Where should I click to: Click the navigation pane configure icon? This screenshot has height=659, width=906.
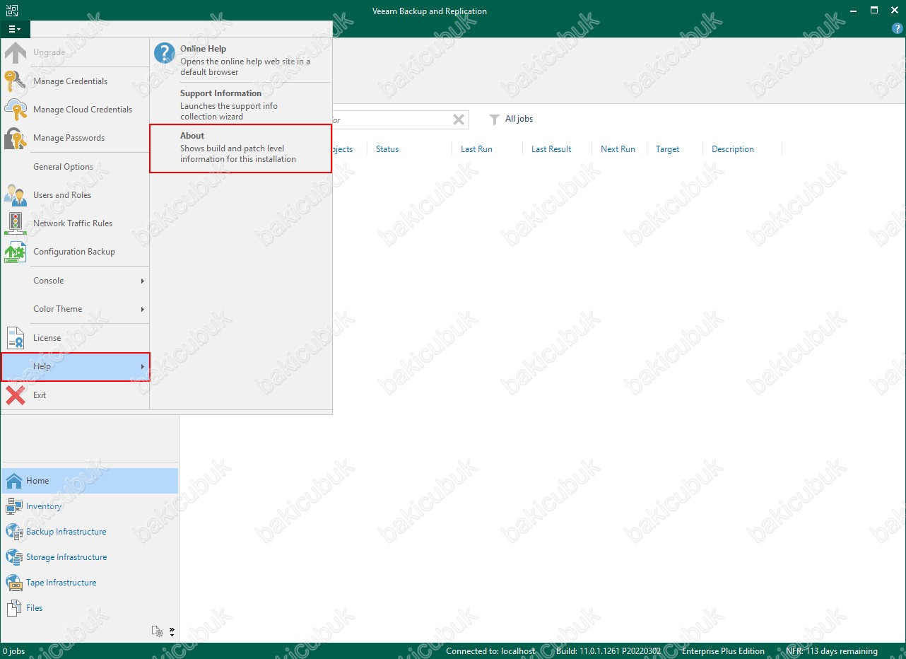click(158, 631)
